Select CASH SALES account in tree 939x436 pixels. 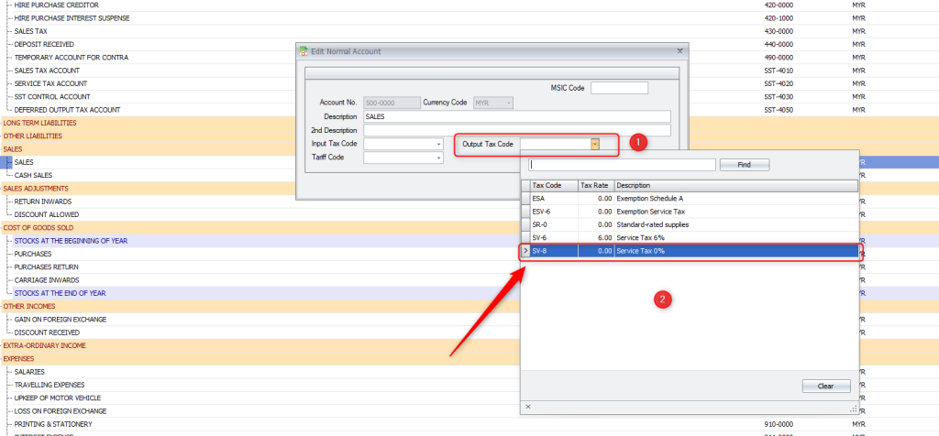tap(33, 175)
